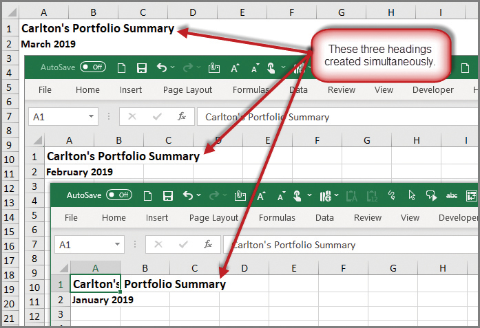Image resolution: width=480 pixels, height=328 pixels.
Task: Click Save icon in February workbook window
Action: point(142,67)
